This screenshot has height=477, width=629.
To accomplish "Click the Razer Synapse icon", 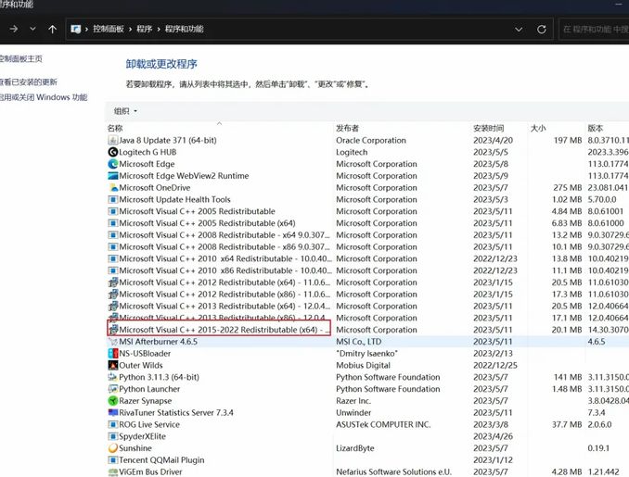I will click(112, 401).
